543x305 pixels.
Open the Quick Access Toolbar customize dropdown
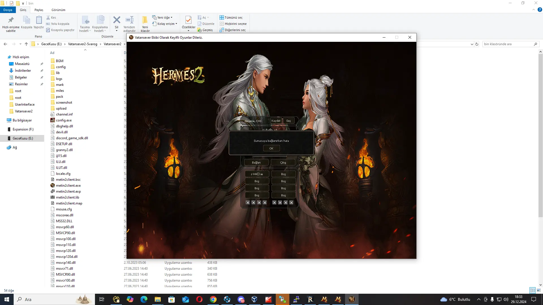point(23,3)
